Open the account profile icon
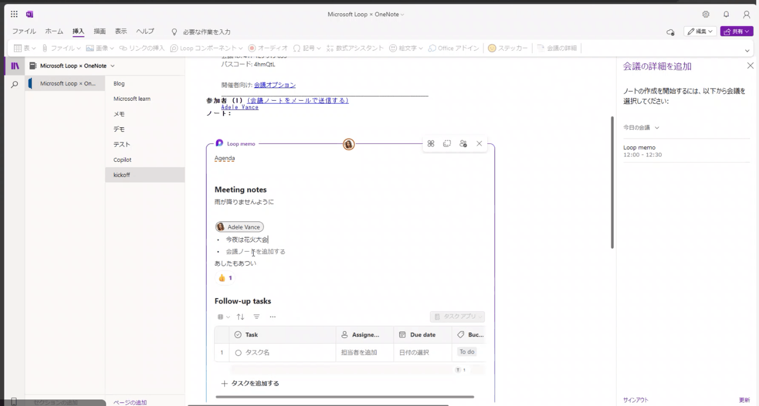The height and width of the screenshot is (406, 759). (747, 15)
